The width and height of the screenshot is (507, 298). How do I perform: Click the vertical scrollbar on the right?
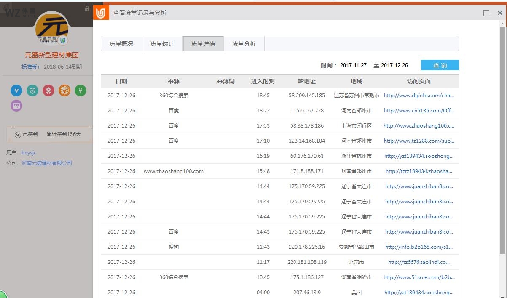coord(502,139)
